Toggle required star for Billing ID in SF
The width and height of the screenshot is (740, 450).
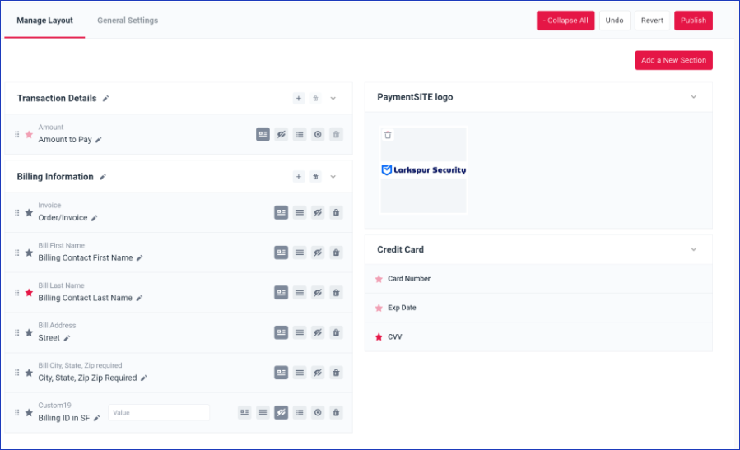pyautogui.click(x=30, y=413)
